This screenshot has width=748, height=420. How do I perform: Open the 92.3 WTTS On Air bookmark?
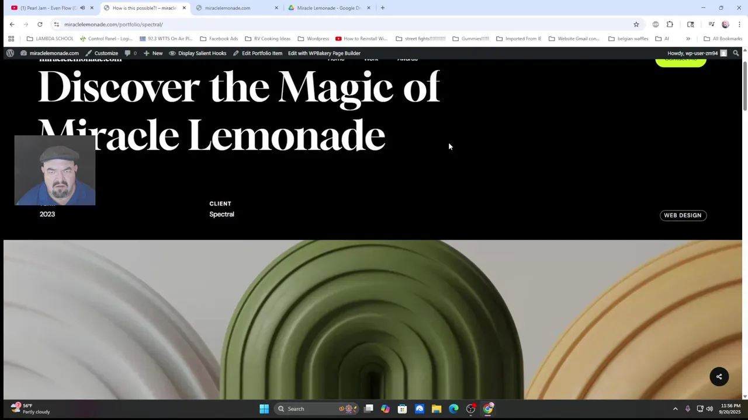coord(166,38)
